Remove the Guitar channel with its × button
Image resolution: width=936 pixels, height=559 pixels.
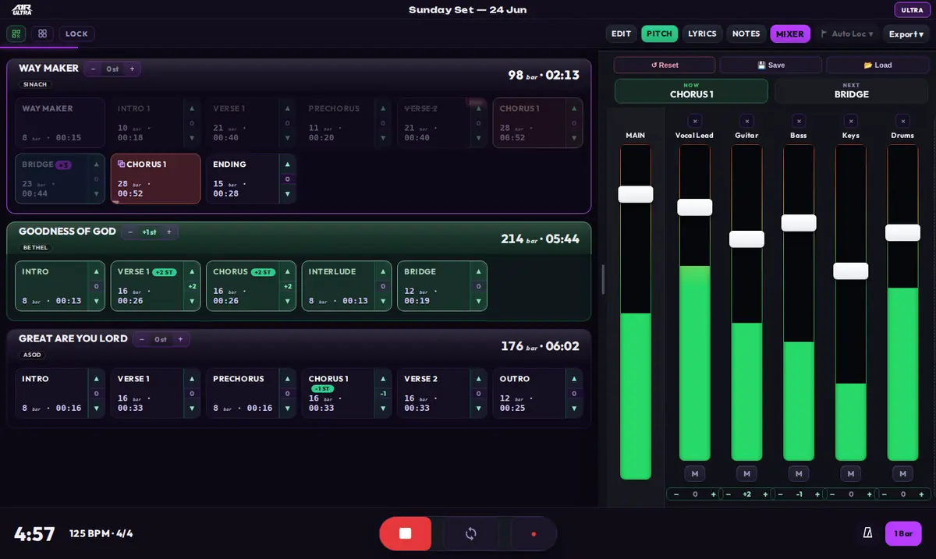point(746,121)
